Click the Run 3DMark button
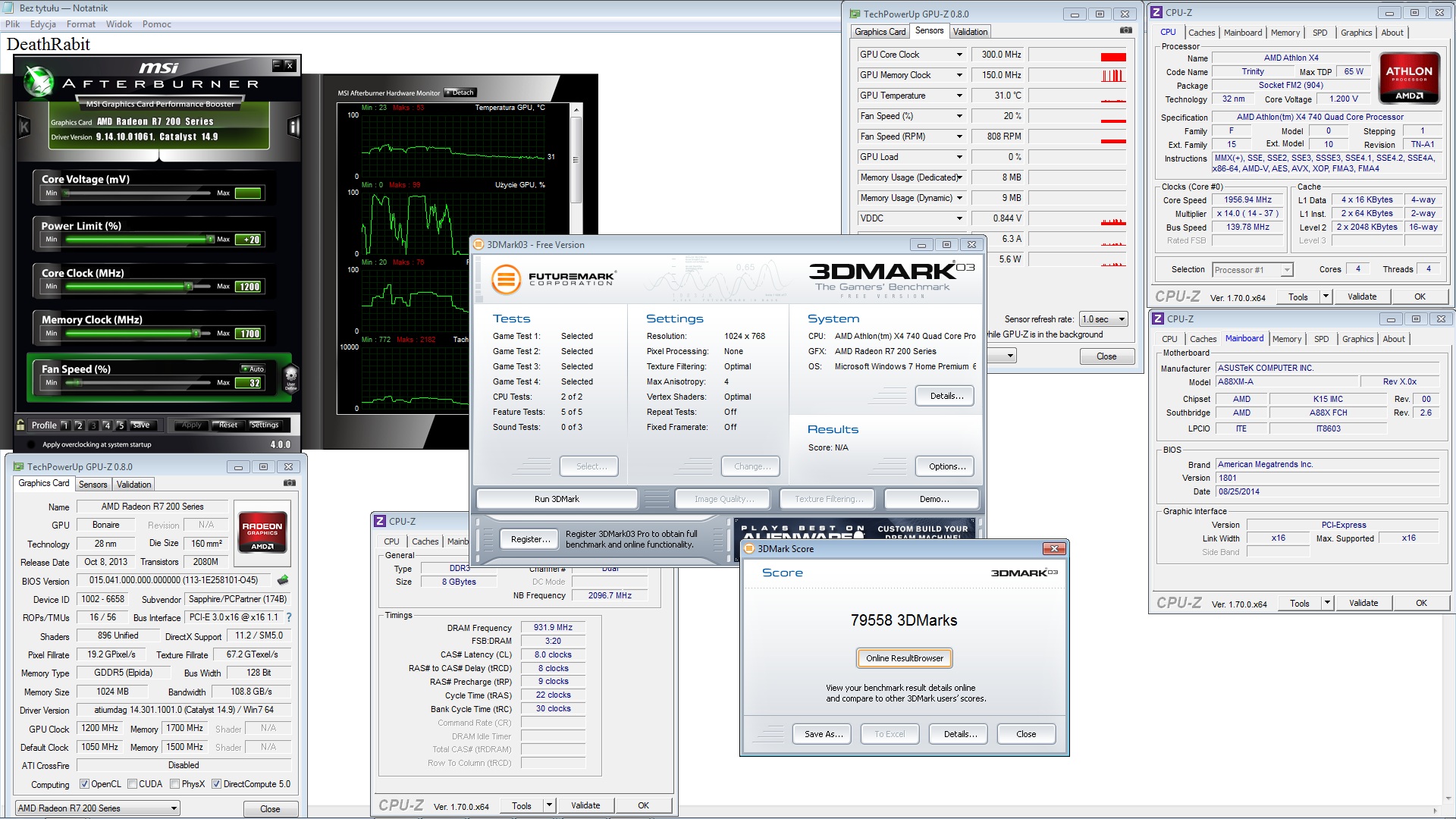This screenshot has height=819, width=1456. [x=557, y=499]
